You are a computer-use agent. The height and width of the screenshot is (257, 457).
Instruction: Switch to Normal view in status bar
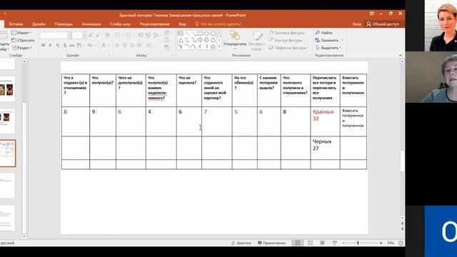pos(298,243)
